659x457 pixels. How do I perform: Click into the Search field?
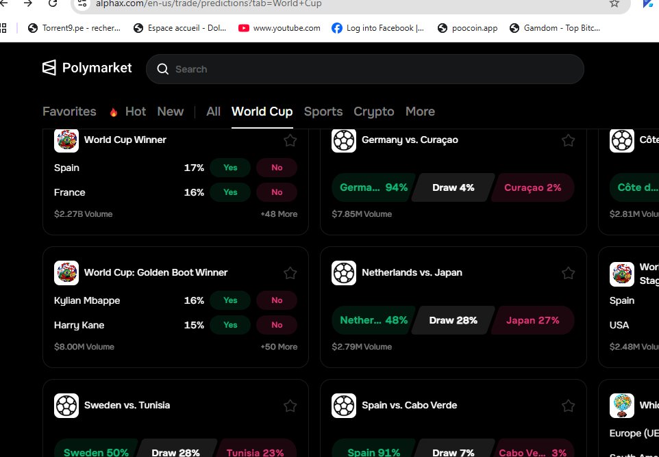365,69
